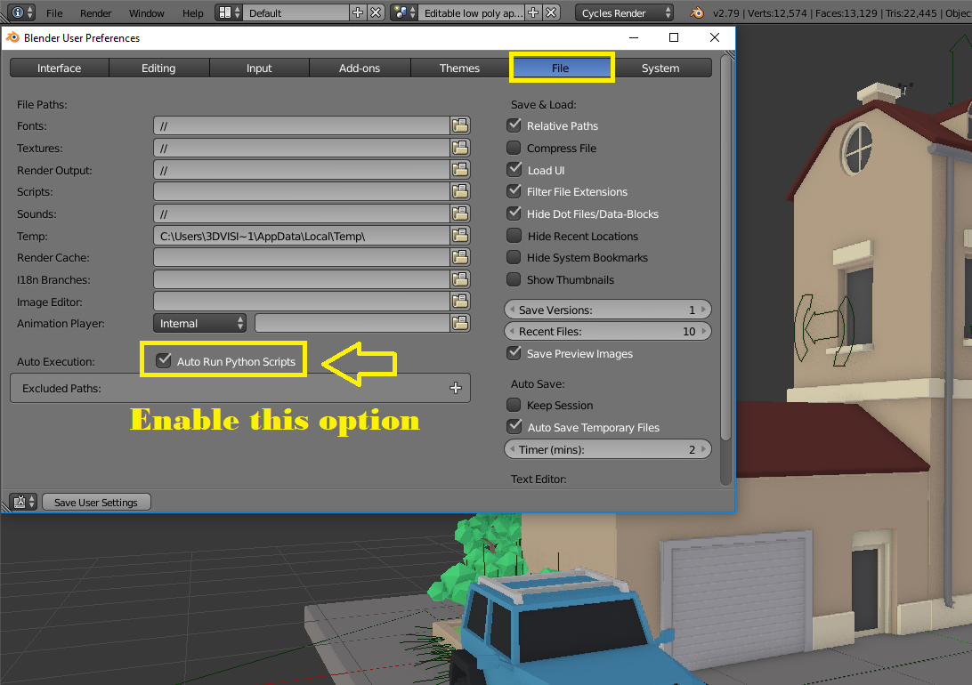Viewport: 972px width, 685px height.
Task: Open scene browser icon
Action: 404,12
